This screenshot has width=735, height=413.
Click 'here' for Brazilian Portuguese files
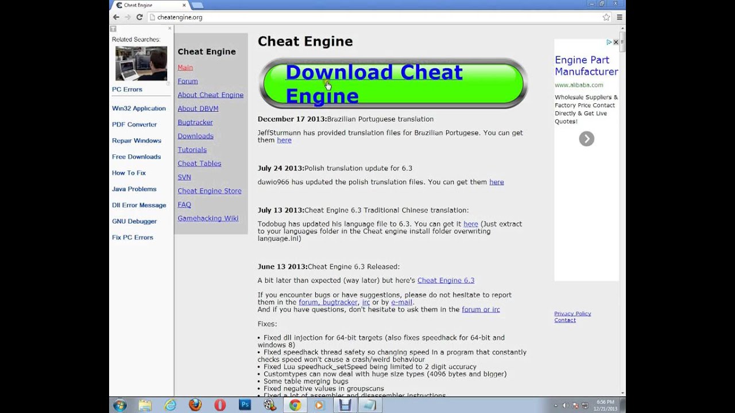click(284, 140)
